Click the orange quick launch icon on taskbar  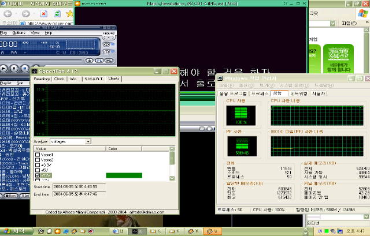[x=57, y=231]
